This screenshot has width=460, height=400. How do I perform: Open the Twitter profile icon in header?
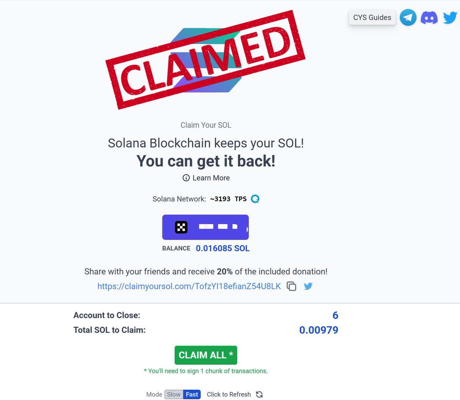coord(450,18)
